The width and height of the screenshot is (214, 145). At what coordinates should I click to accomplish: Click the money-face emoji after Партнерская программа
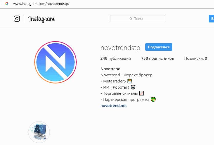click(153, 100)
